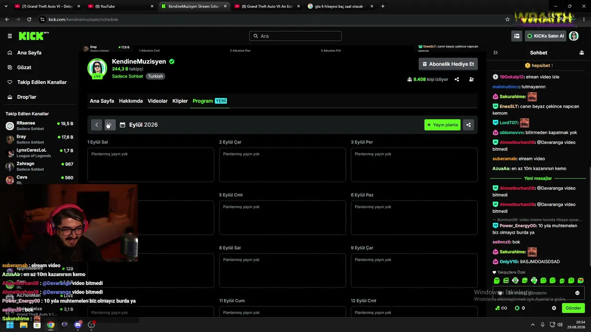The image size is (591, 332).
Task: Open the Windows Start menu
Action: click(x=10, y=325)
